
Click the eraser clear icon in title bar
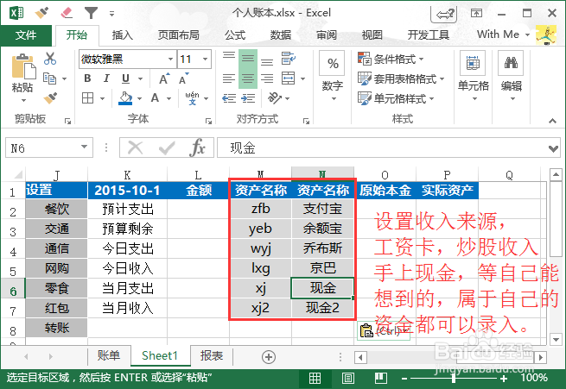pos(66,13)
